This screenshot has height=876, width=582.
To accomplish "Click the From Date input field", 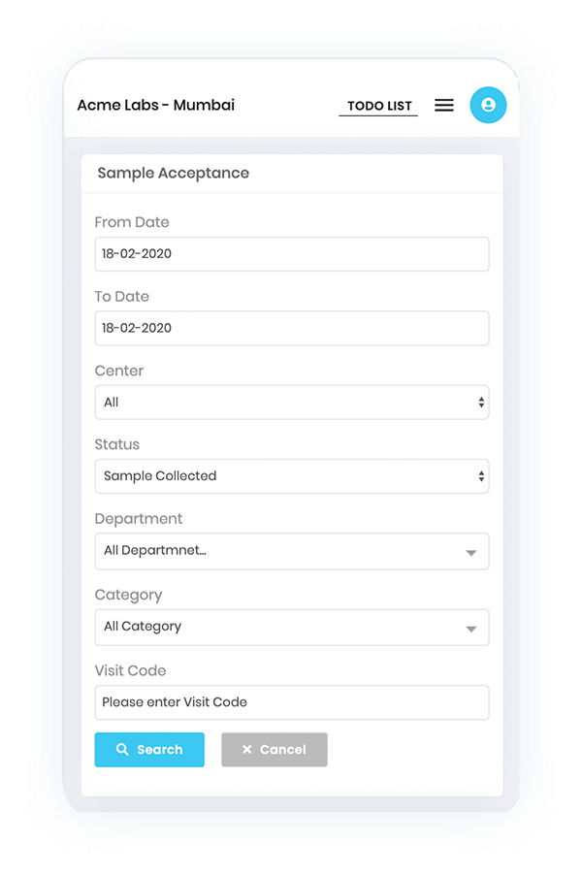I will (291, 254).
